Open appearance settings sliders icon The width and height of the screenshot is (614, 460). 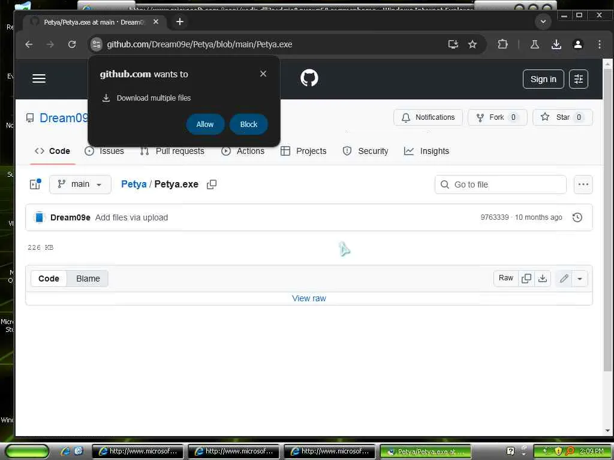tap(579, 79)
